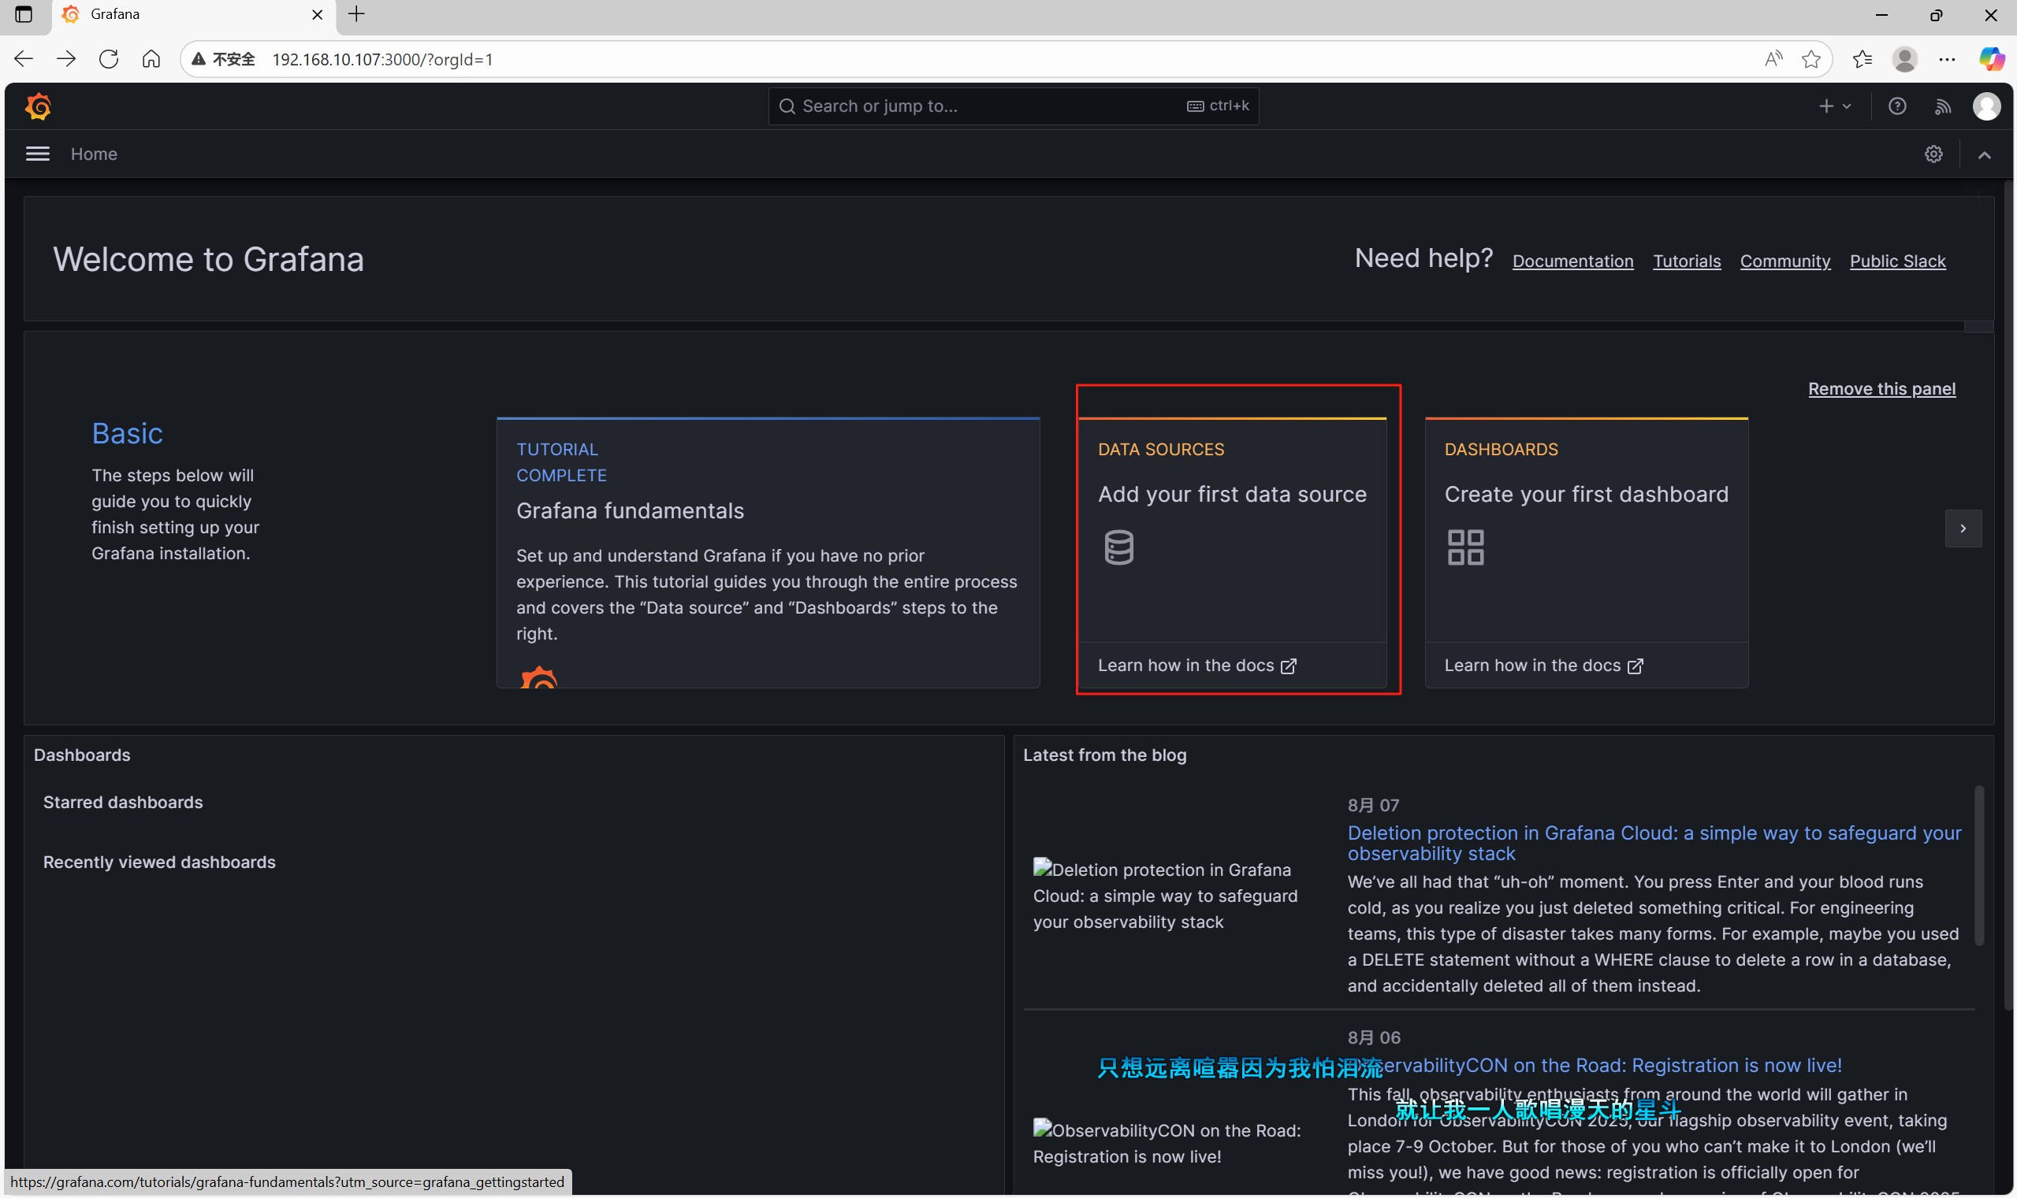Open browser settings and more menu
Image resolution: width=2017 pixels, height=1198 pixels.
coord(1947,59)
